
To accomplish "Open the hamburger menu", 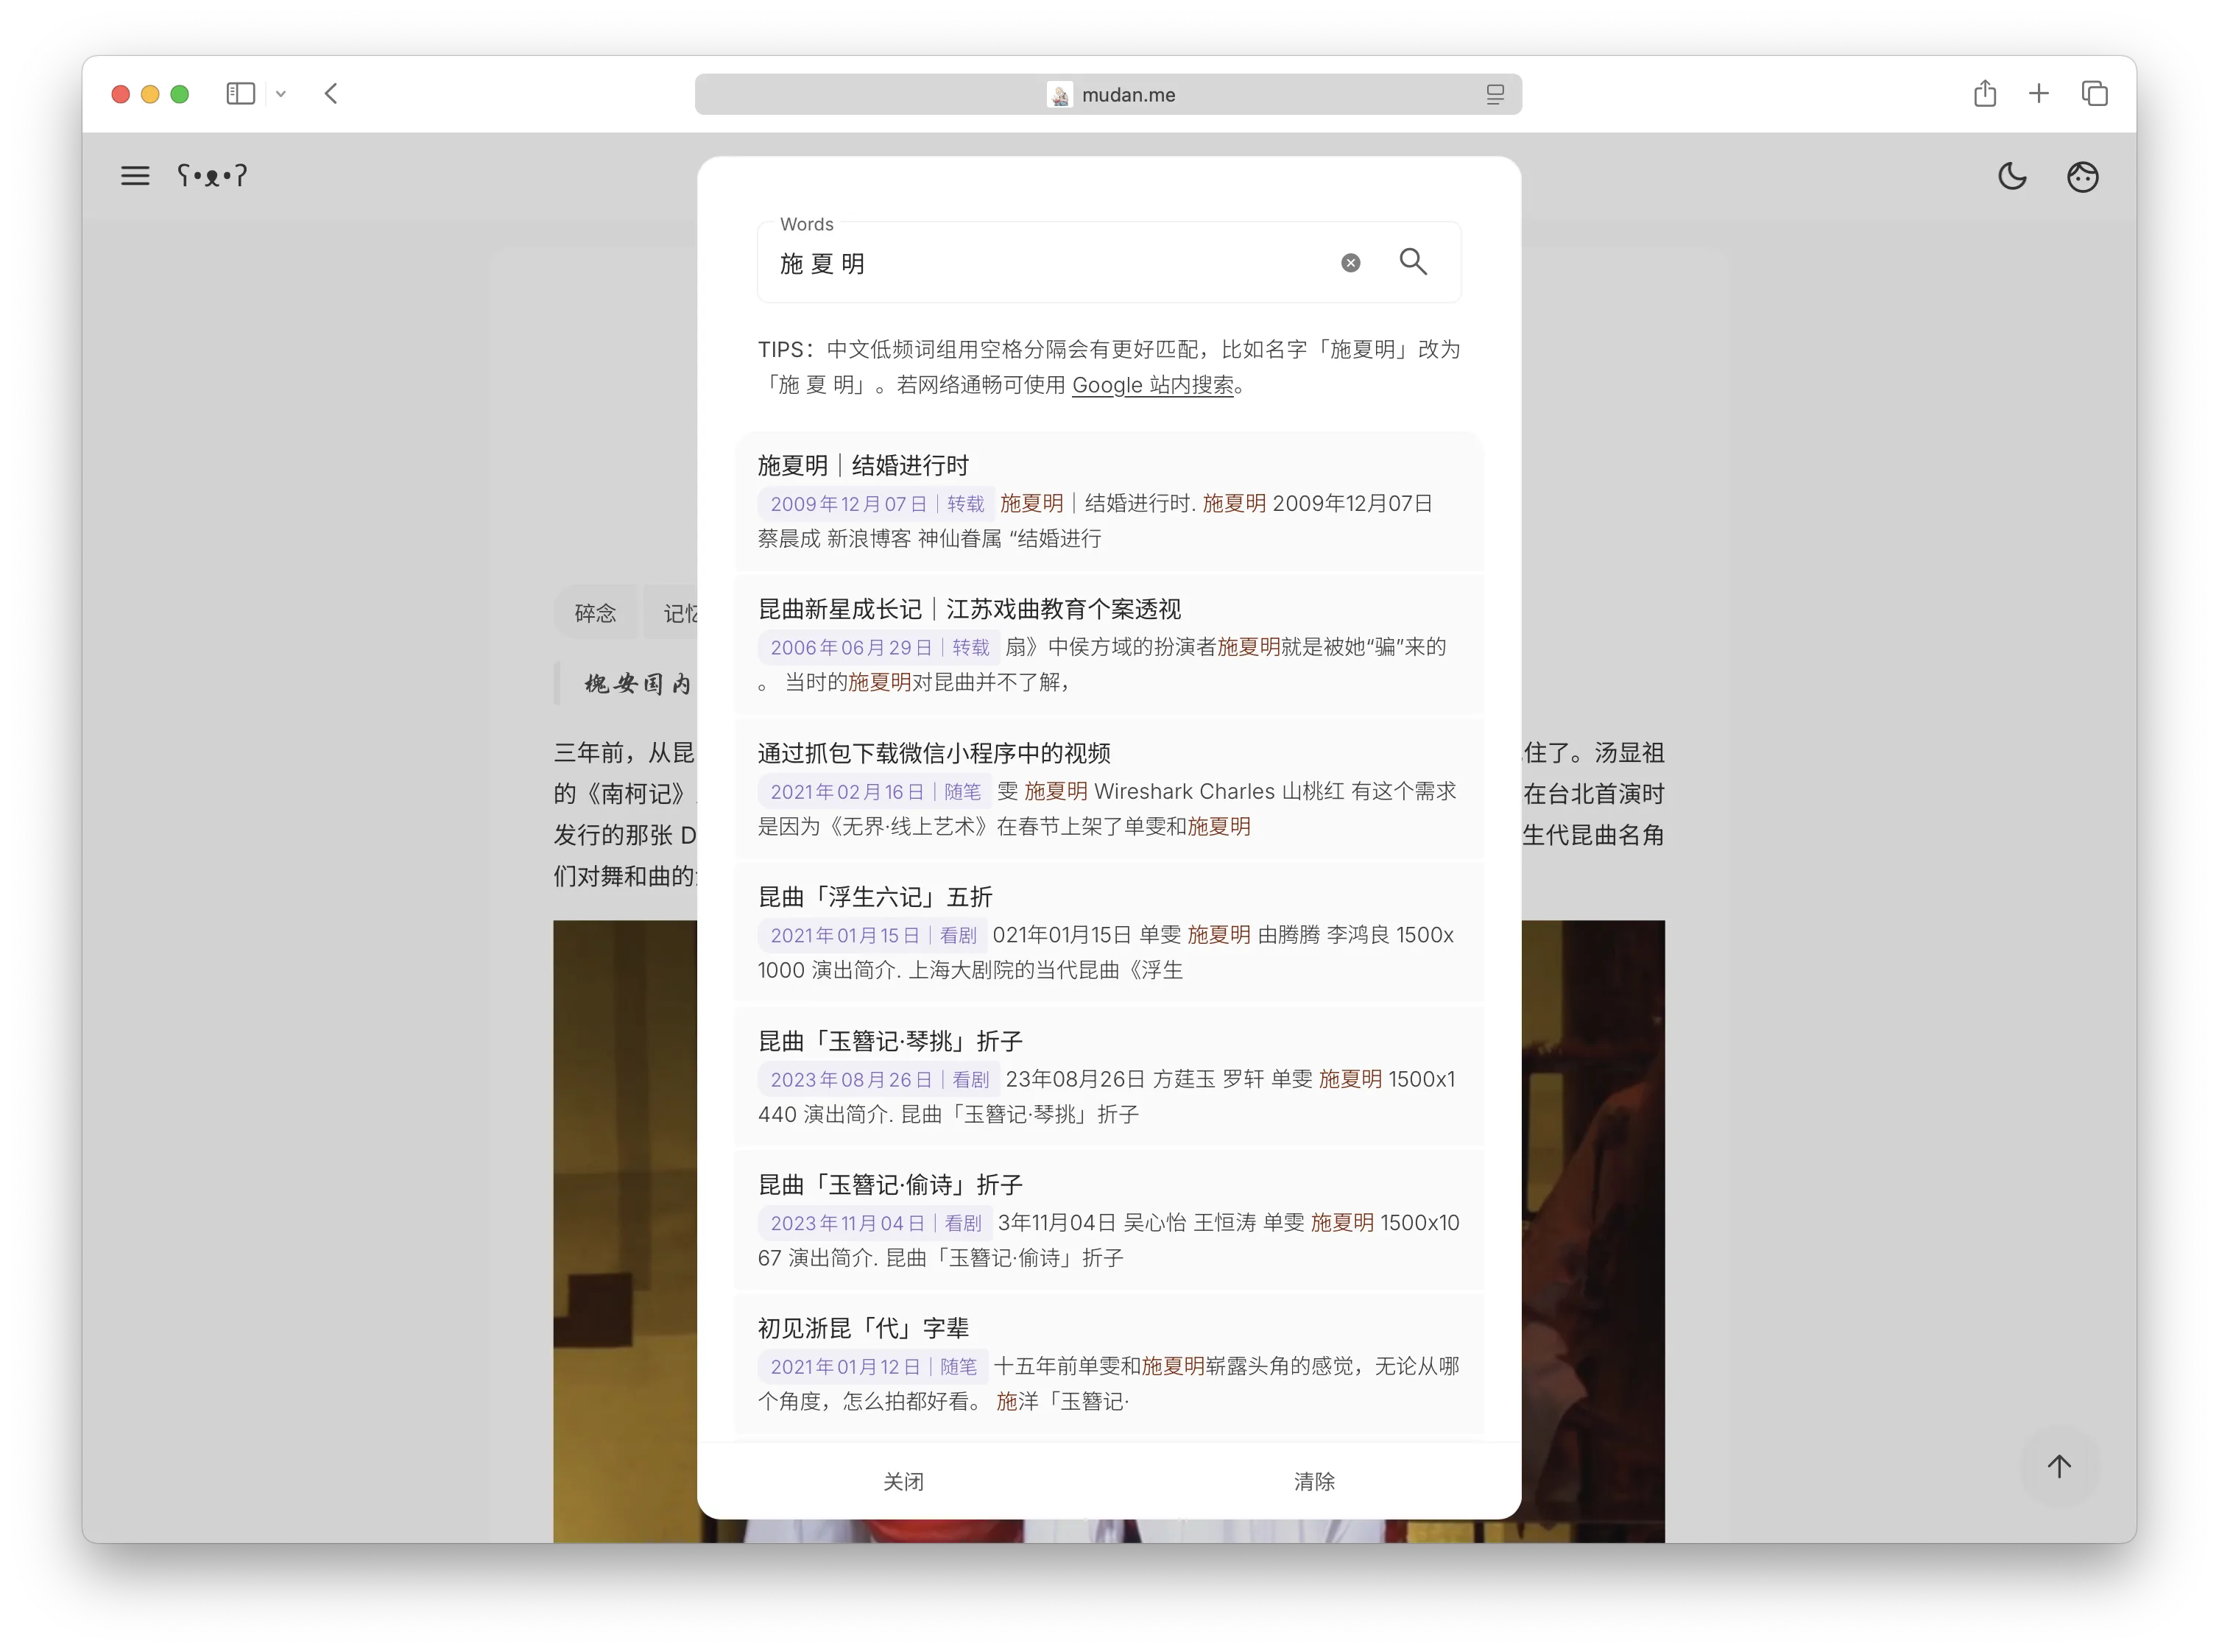I will coord(135,176).
